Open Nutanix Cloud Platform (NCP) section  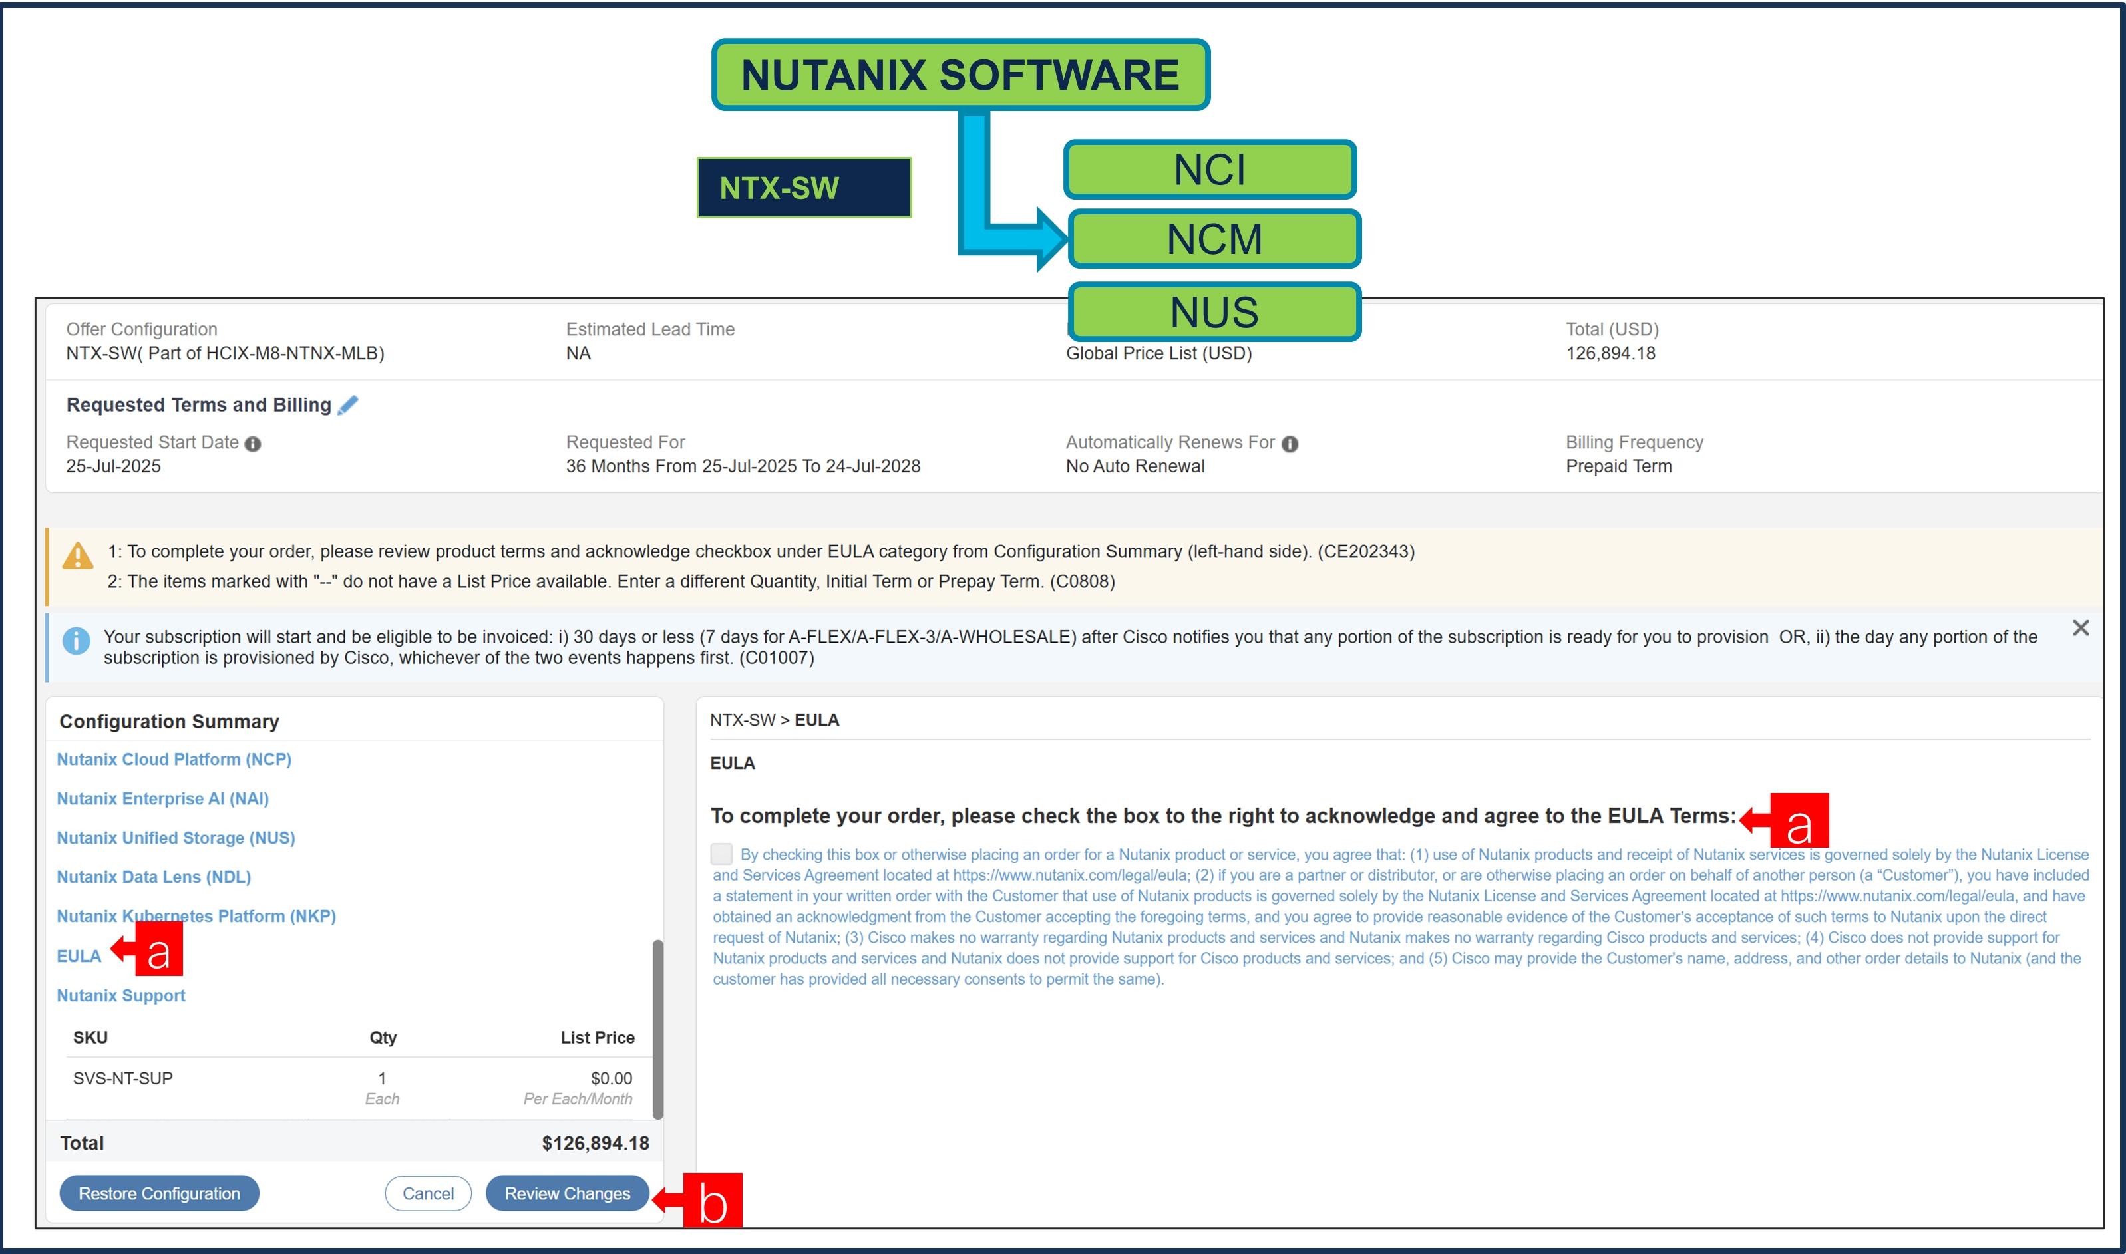coord(174,759)
